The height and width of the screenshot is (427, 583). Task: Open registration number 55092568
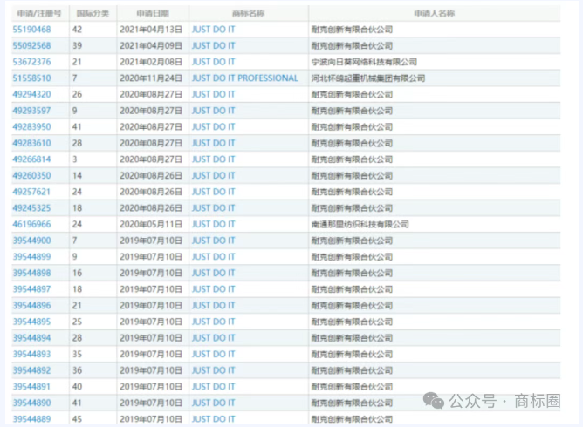point(31,45)
